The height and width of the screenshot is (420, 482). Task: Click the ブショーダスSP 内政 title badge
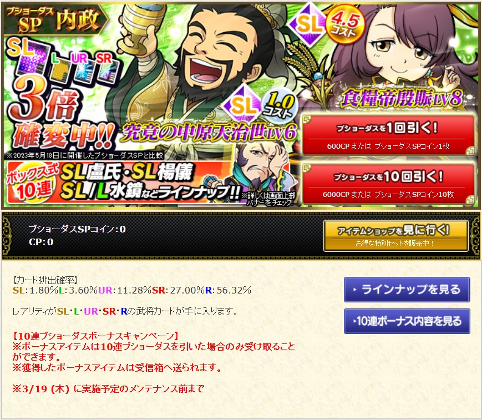coord(55,19)
